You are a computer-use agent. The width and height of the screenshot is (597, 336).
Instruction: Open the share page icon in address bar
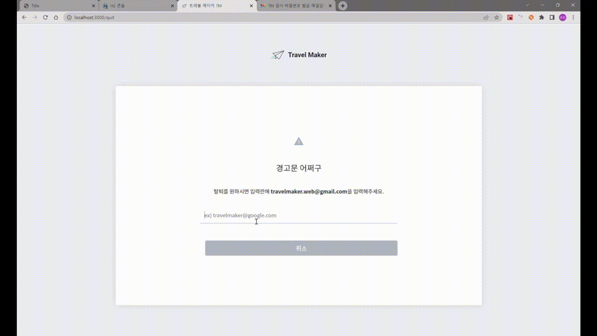tap(486, 17)
